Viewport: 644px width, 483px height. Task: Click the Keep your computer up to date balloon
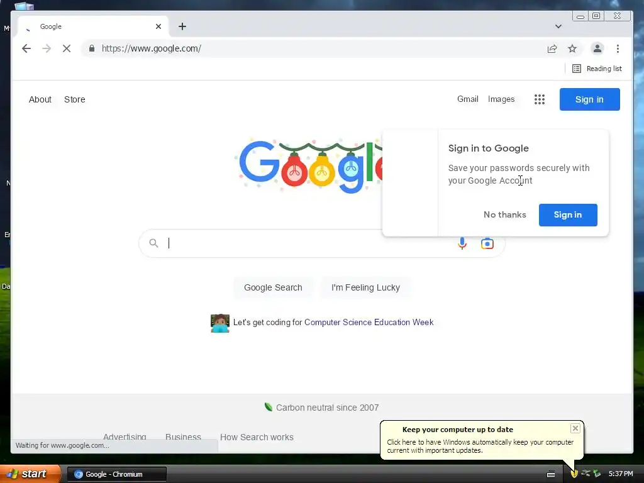coord(482,440)
